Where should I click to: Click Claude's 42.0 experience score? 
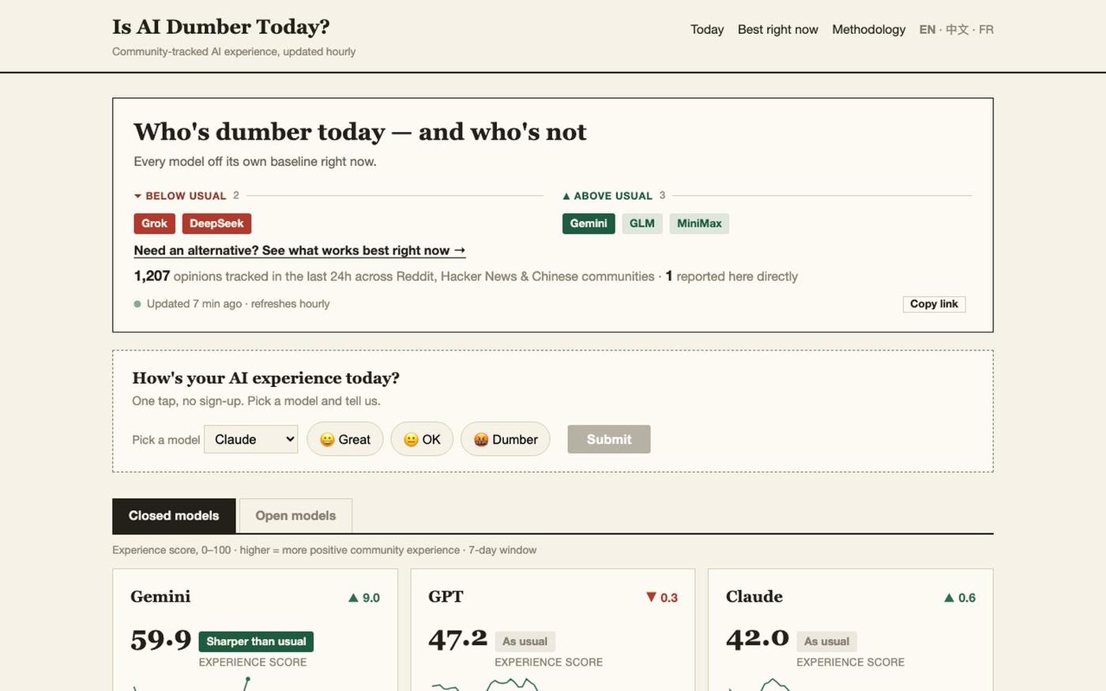[758, 639]
